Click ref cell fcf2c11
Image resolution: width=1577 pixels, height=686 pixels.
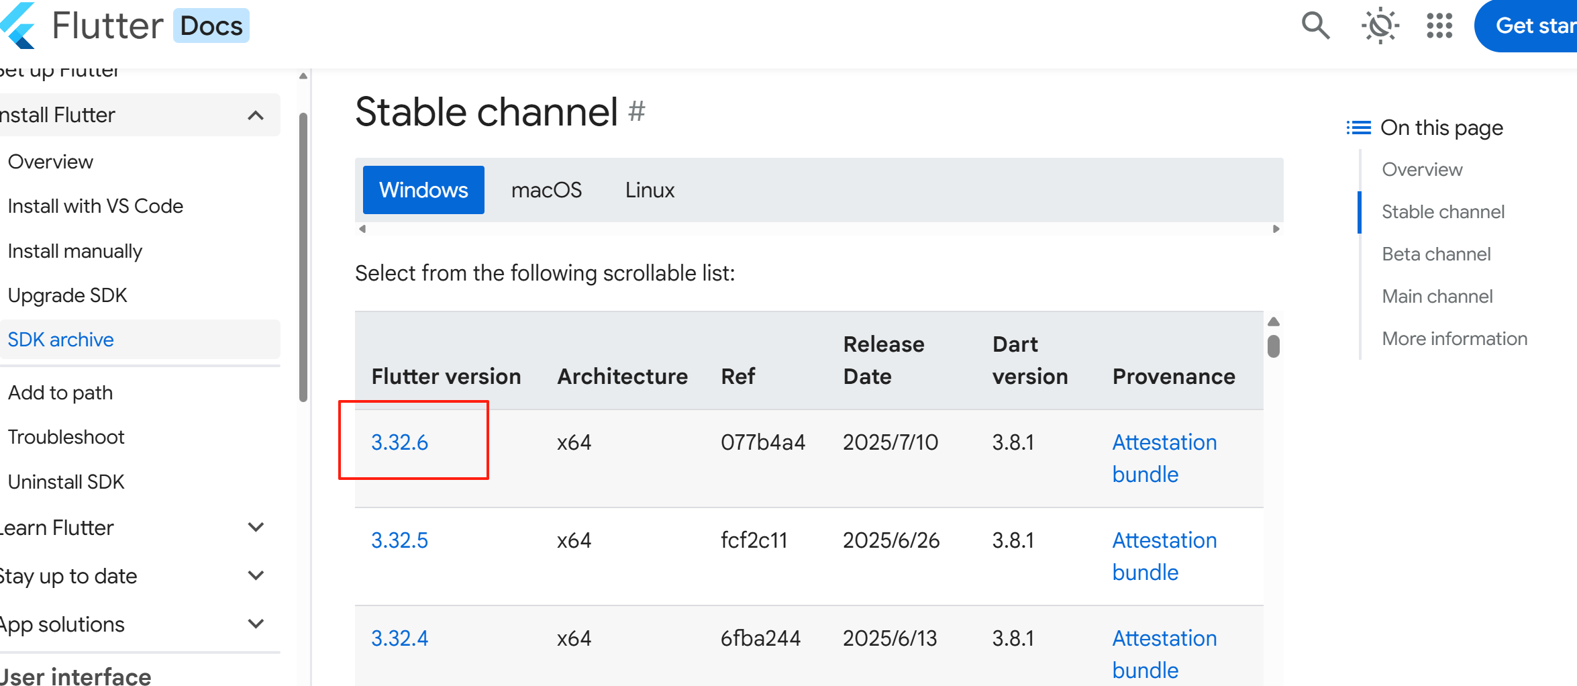(x=754, y=540)
